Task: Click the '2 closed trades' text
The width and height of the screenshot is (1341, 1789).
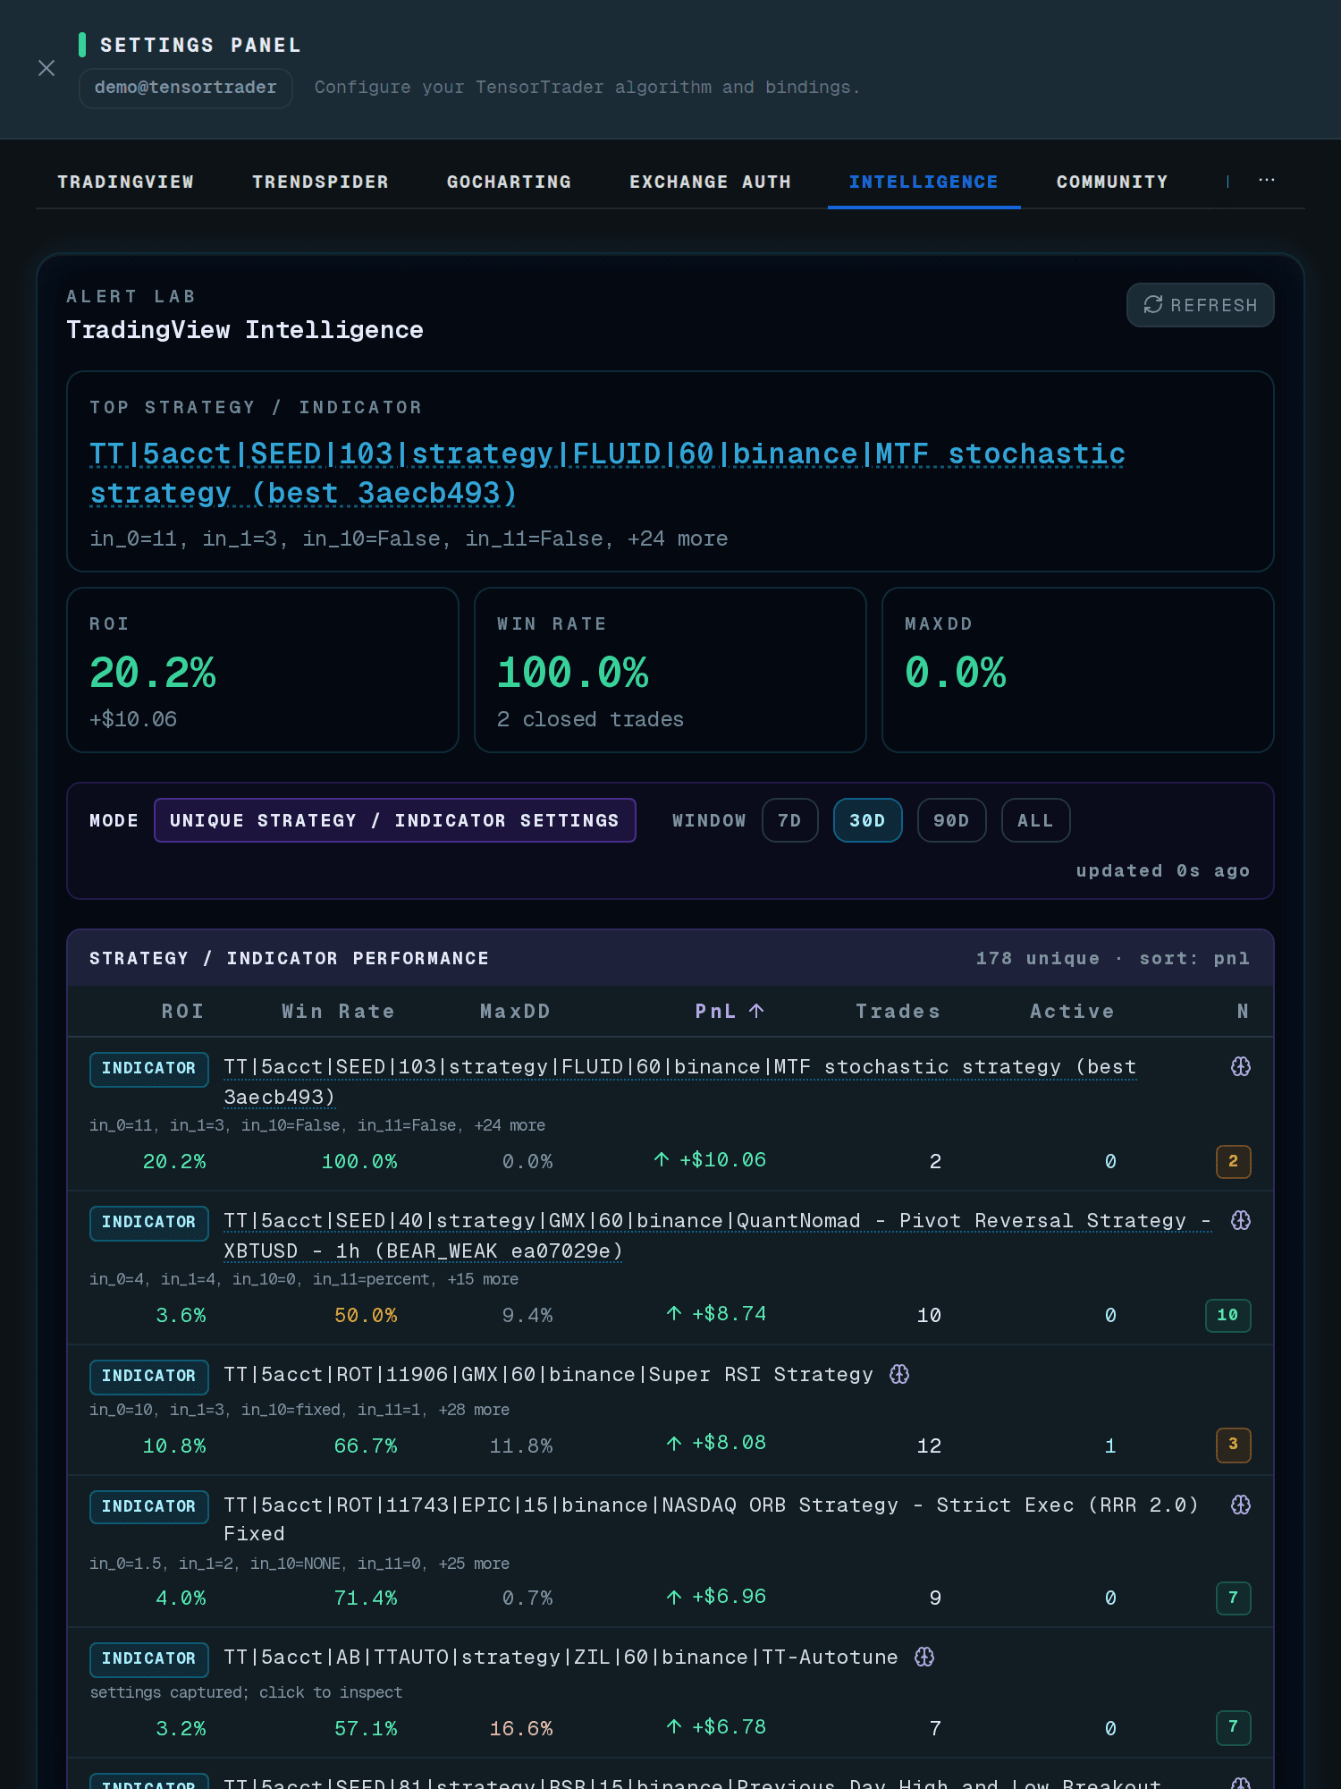Action: pyautogui.click(x=590, y=719)
